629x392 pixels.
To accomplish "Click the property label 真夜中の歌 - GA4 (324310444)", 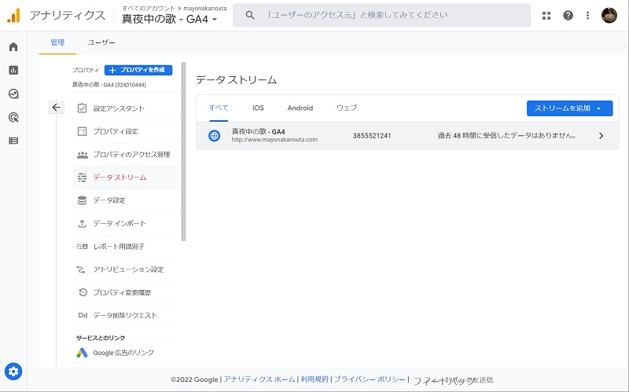I will click(x=109, y=85).
